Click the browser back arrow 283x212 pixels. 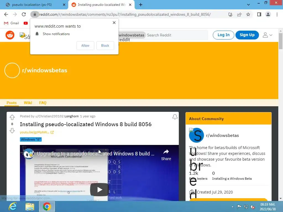6,14
